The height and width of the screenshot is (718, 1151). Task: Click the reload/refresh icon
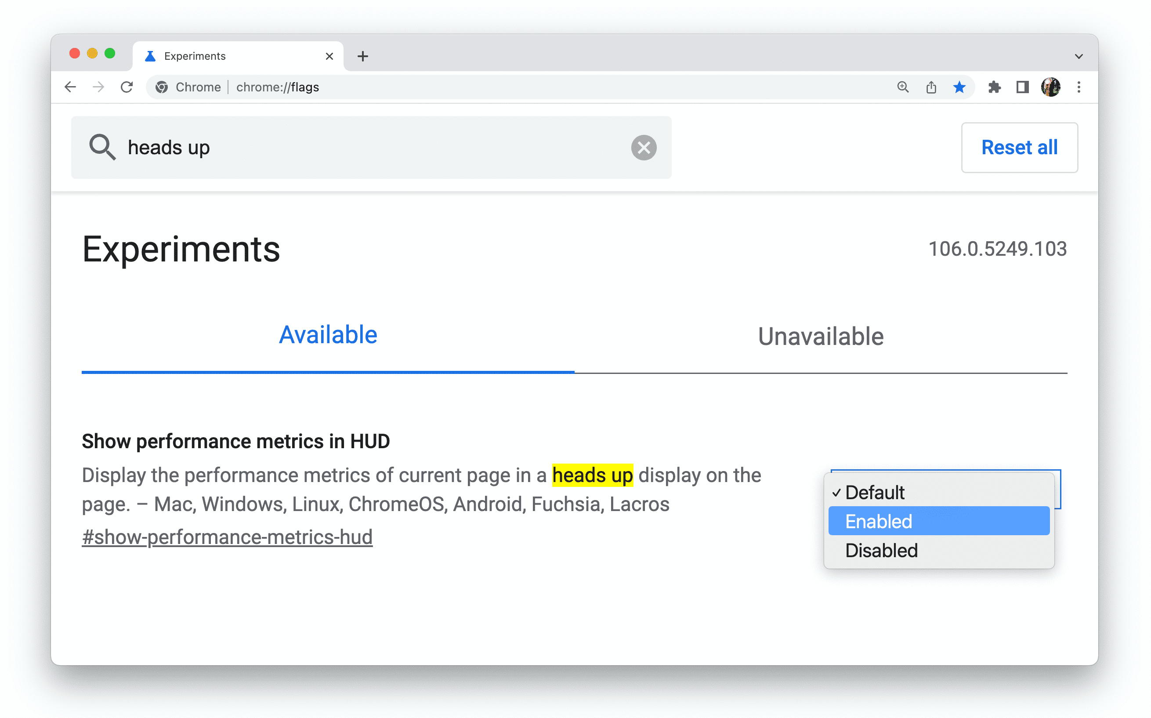[127, 87]
